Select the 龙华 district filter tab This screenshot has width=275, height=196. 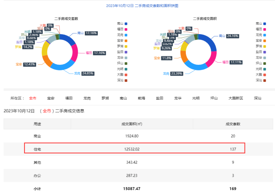pos(178,98)
